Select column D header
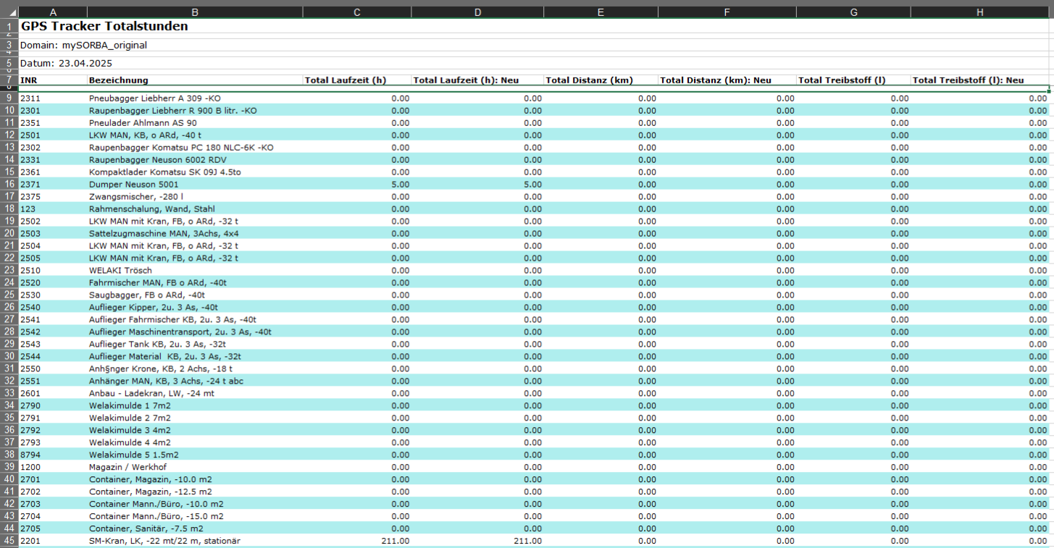The height and width of the screenshot is (548, 1054). [x=477, y=12]
